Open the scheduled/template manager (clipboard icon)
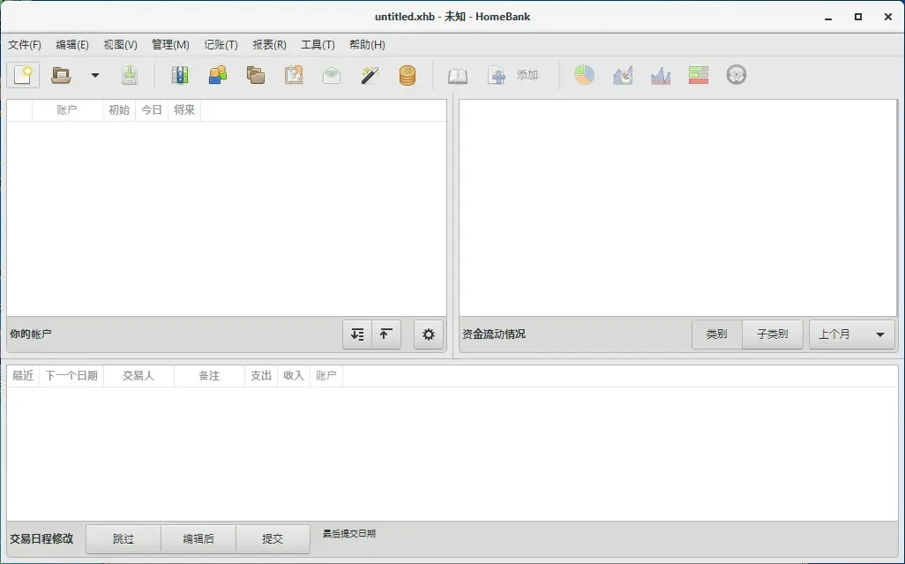 coord(294,75)
